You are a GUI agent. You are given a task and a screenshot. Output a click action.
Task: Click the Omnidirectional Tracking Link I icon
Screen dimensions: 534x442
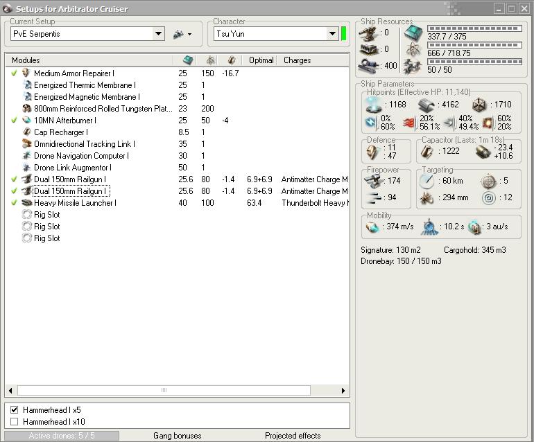(x=26, y=144)
